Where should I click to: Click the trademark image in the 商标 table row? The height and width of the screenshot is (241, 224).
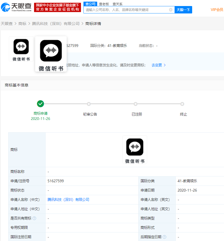coord(135,150)
